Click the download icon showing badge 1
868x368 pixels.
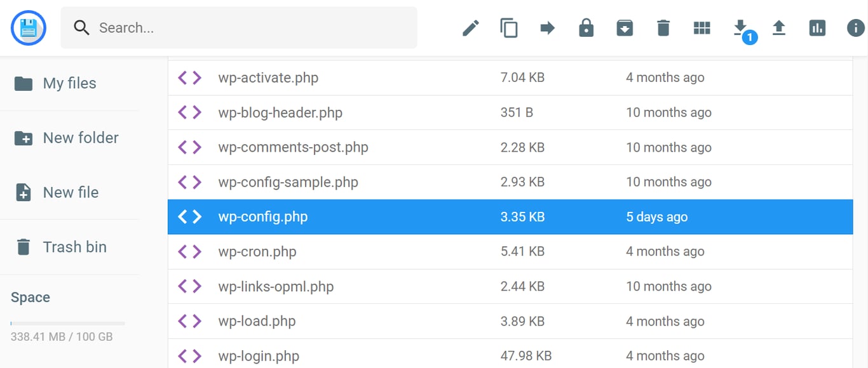pyautogui.click(x=740, y=27)
